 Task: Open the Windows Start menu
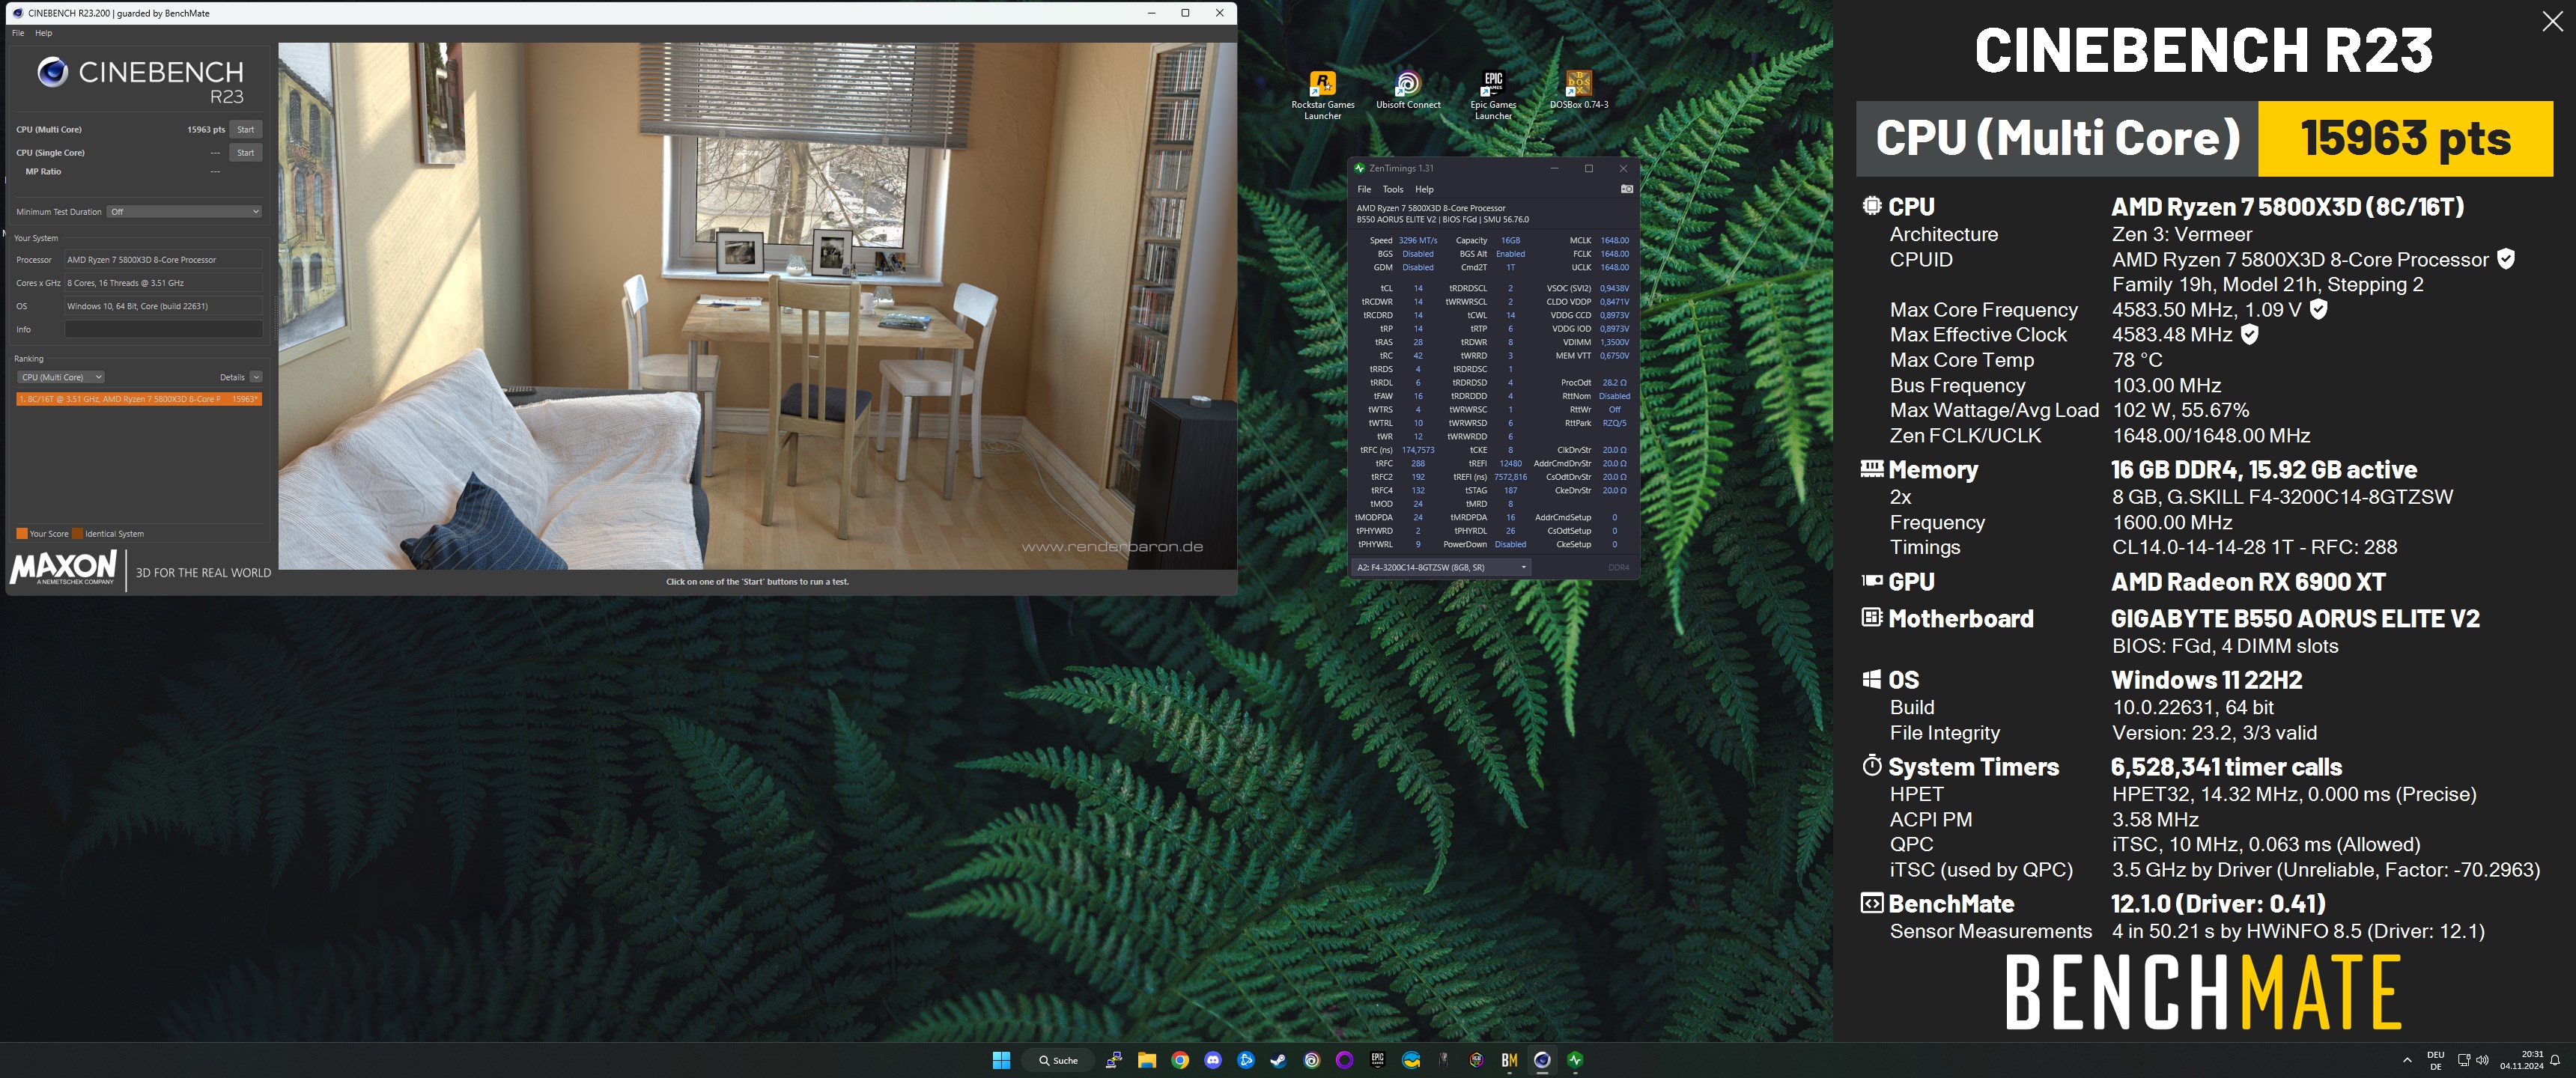[1001, 1060]
